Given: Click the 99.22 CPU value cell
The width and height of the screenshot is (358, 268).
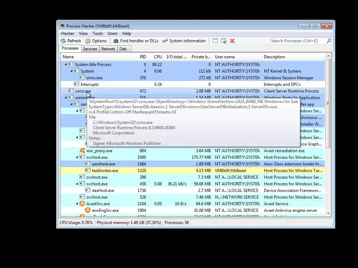Looking at the screenshot, I should pyautogui.click(x=157, y=65).
